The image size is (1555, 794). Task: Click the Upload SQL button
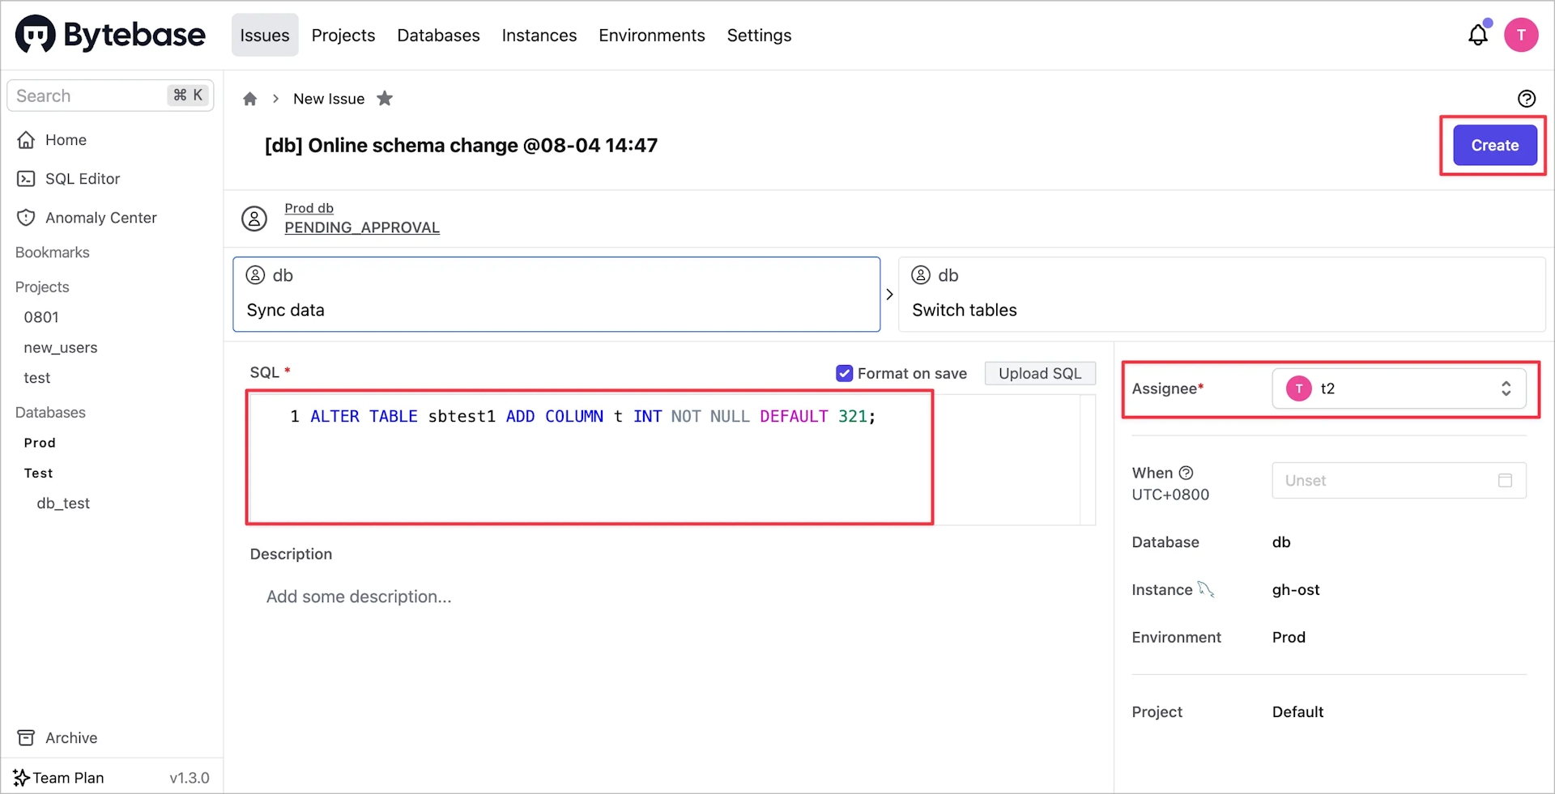tap(1039, 373)
